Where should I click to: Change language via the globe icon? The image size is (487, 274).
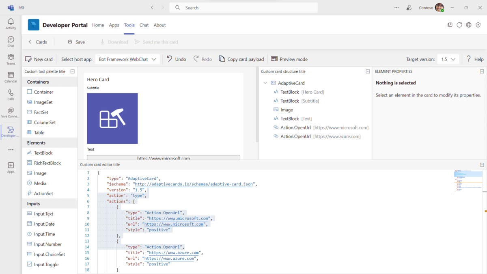pos(468,25)
